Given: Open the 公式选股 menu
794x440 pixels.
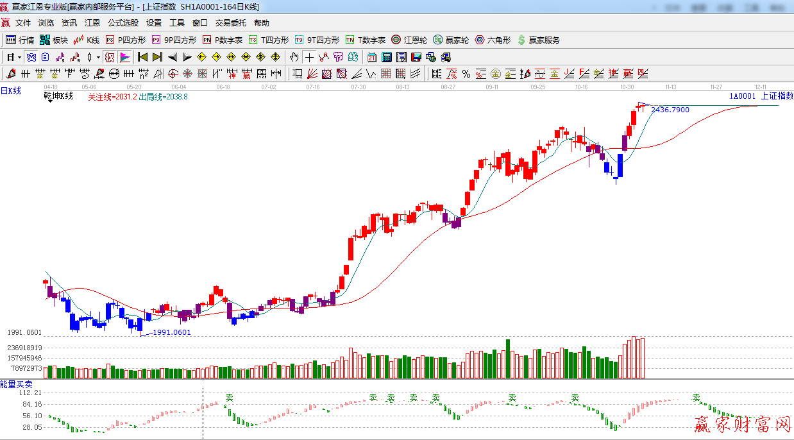Looking at the screenshot, I should (122, 23).
